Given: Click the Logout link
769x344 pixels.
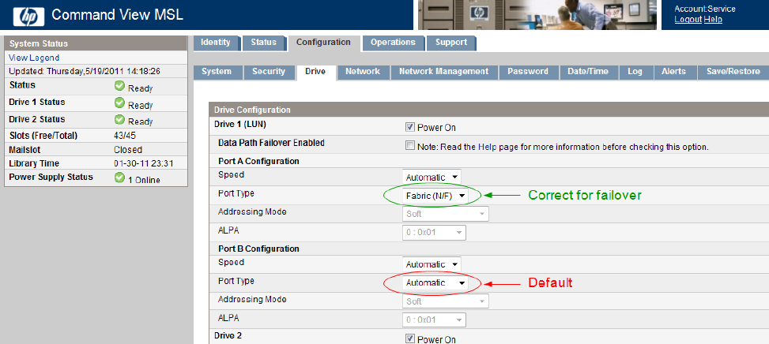Looking at the screenshot, I should coord(688,20).
